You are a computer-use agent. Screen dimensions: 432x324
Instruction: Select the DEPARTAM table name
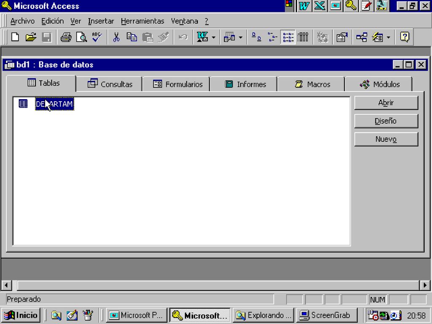point(54,104)
